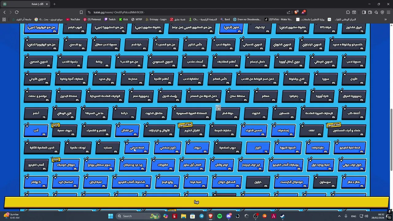Toggle the ماينكرافت category tile
The image size is (393, 221).
[x=318, y=148]
